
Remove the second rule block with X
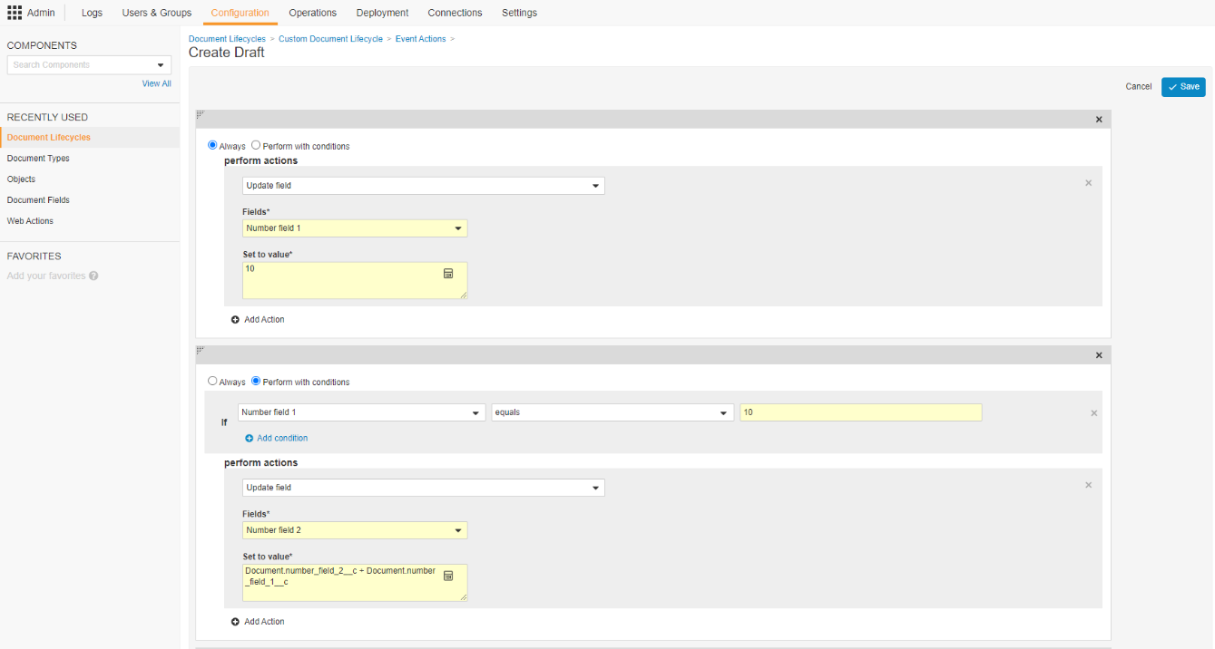click(x=1098, y=355)
